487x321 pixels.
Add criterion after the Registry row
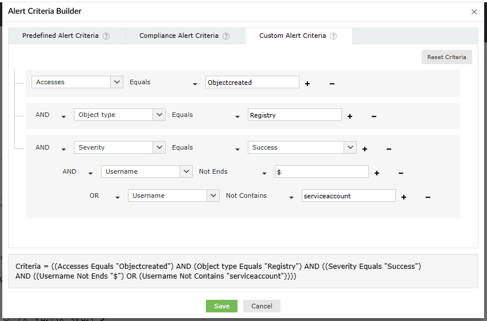(350, 116)
